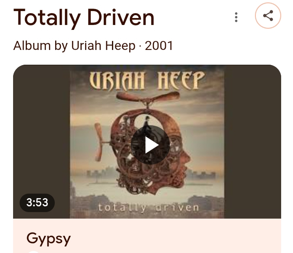Open the three-dot more options menu
The height and width of the screenshot is (253, 293).
236,17
